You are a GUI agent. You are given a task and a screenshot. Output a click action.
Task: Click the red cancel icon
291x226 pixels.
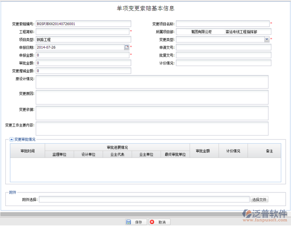(152, 222)
